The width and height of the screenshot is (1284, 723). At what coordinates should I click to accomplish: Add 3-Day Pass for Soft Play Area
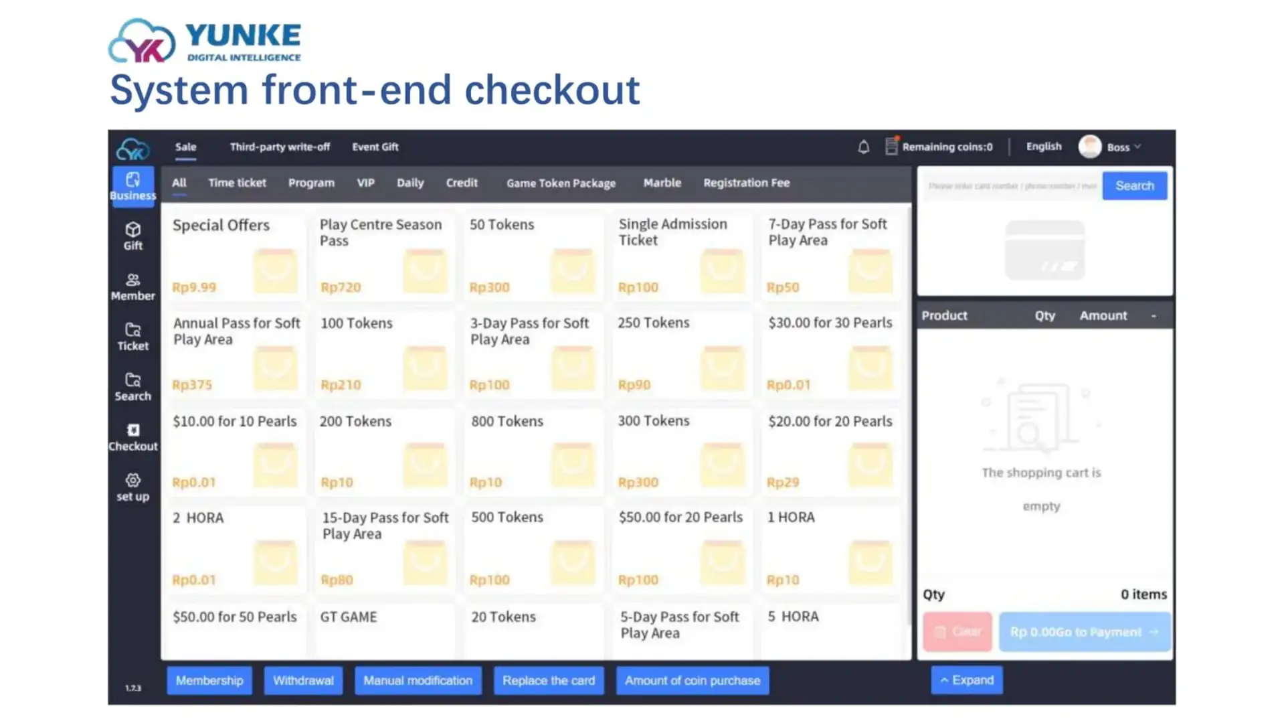tap(533, 354)
